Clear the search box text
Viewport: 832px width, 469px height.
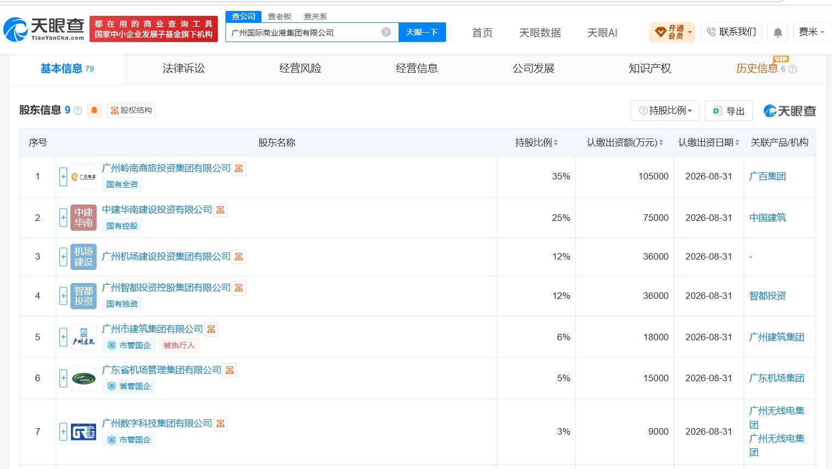click(386, 32)
